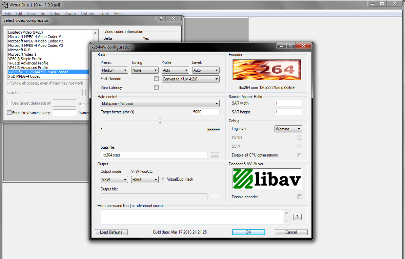Select XviD MPEG-4 Codec in the list
Image resolution: width=405 pixels, height=259 pixels.
(x=24, y=76)
